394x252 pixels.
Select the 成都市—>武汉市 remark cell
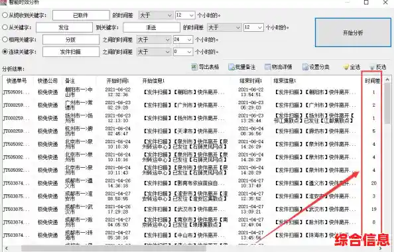[x=79, y=210]
